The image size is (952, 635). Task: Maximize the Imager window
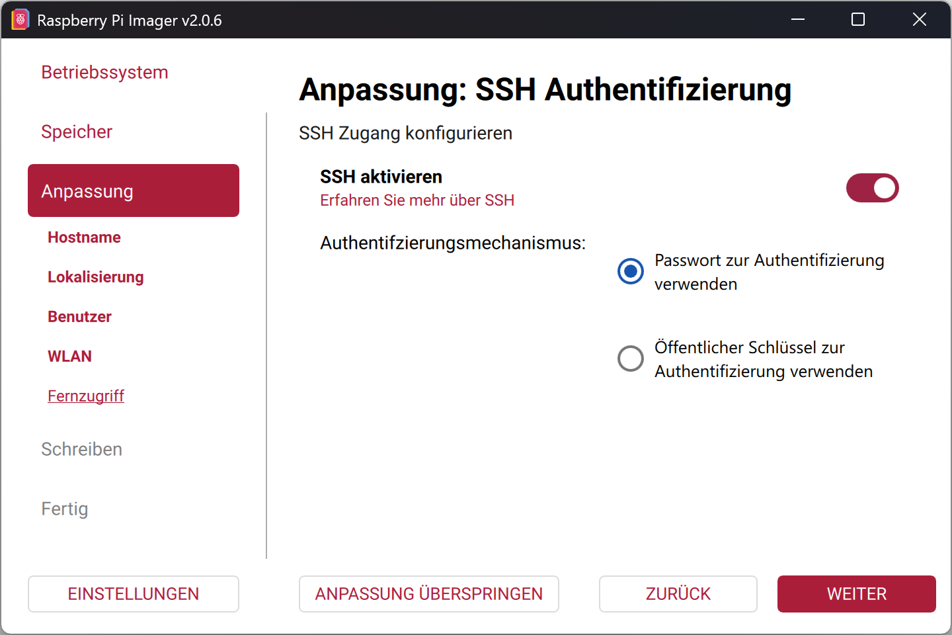(858, 20)
